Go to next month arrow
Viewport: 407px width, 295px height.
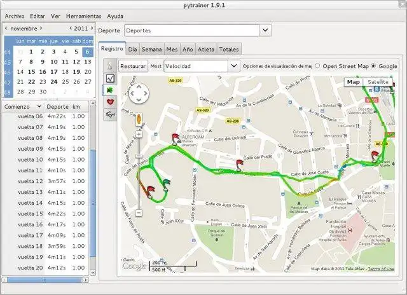(x=41, y=28)
